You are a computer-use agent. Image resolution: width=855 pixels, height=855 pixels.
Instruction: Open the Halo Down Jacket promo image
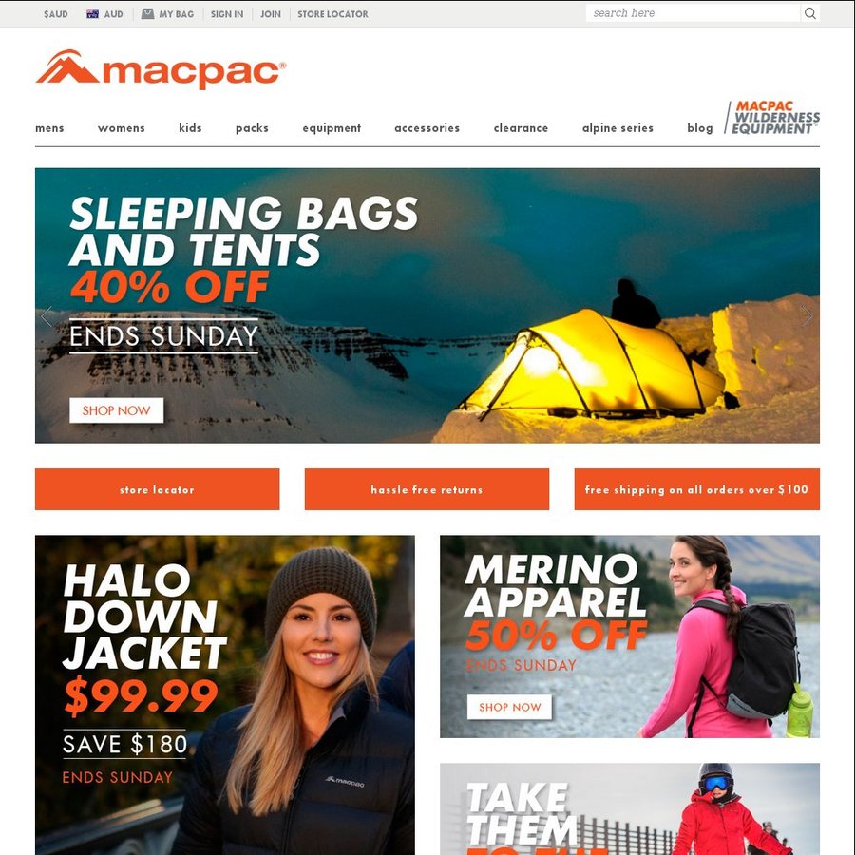[224, 694]
